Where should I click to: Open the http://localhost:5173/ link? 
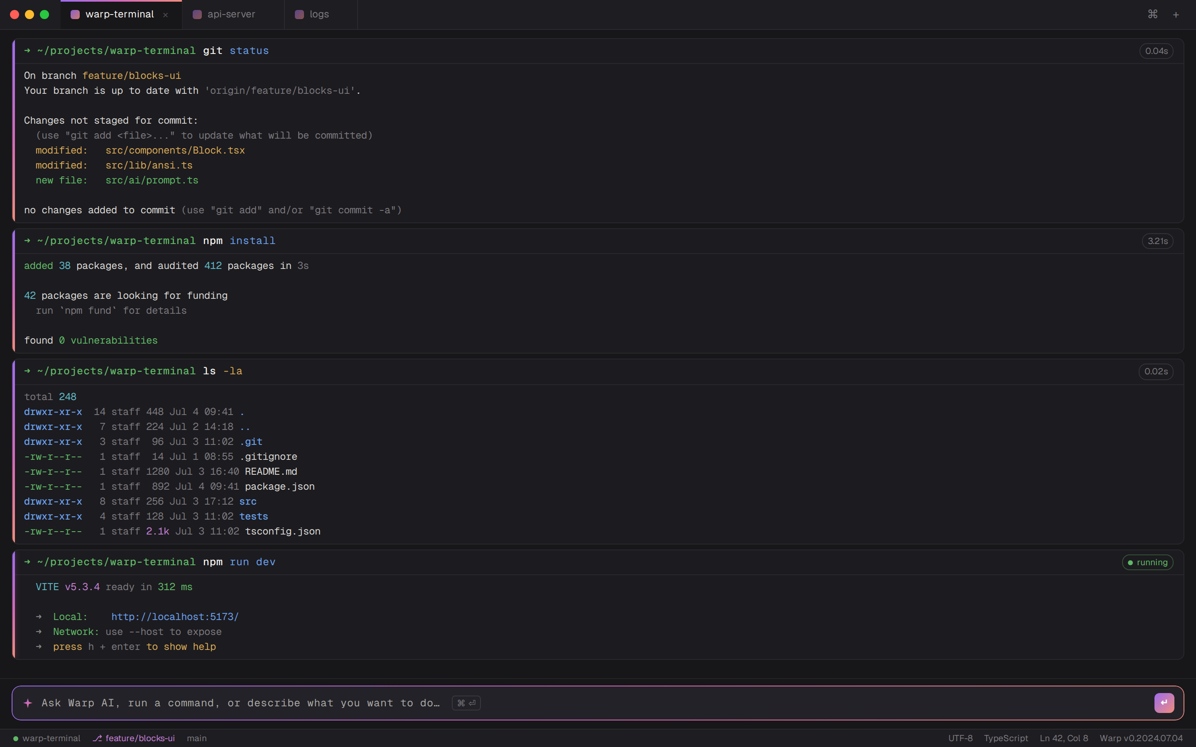(175, 617)
